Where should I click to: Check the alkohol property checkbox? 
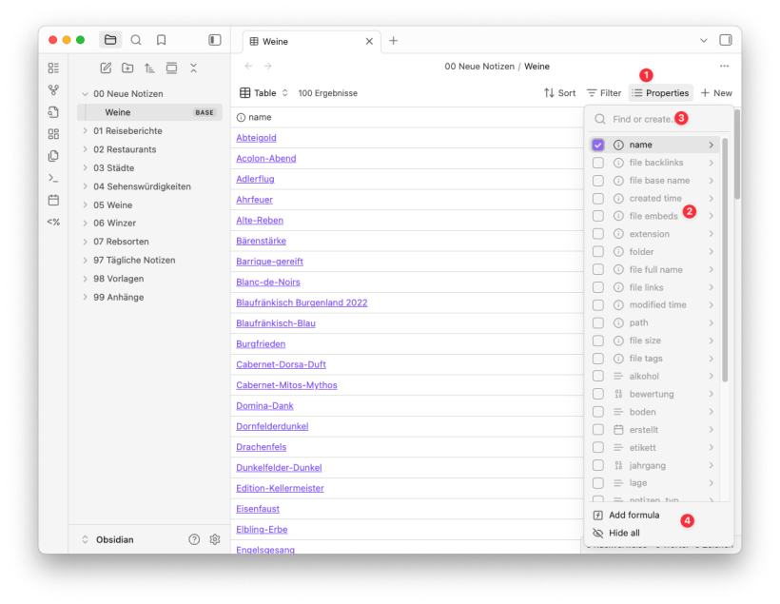click(598, 376)
